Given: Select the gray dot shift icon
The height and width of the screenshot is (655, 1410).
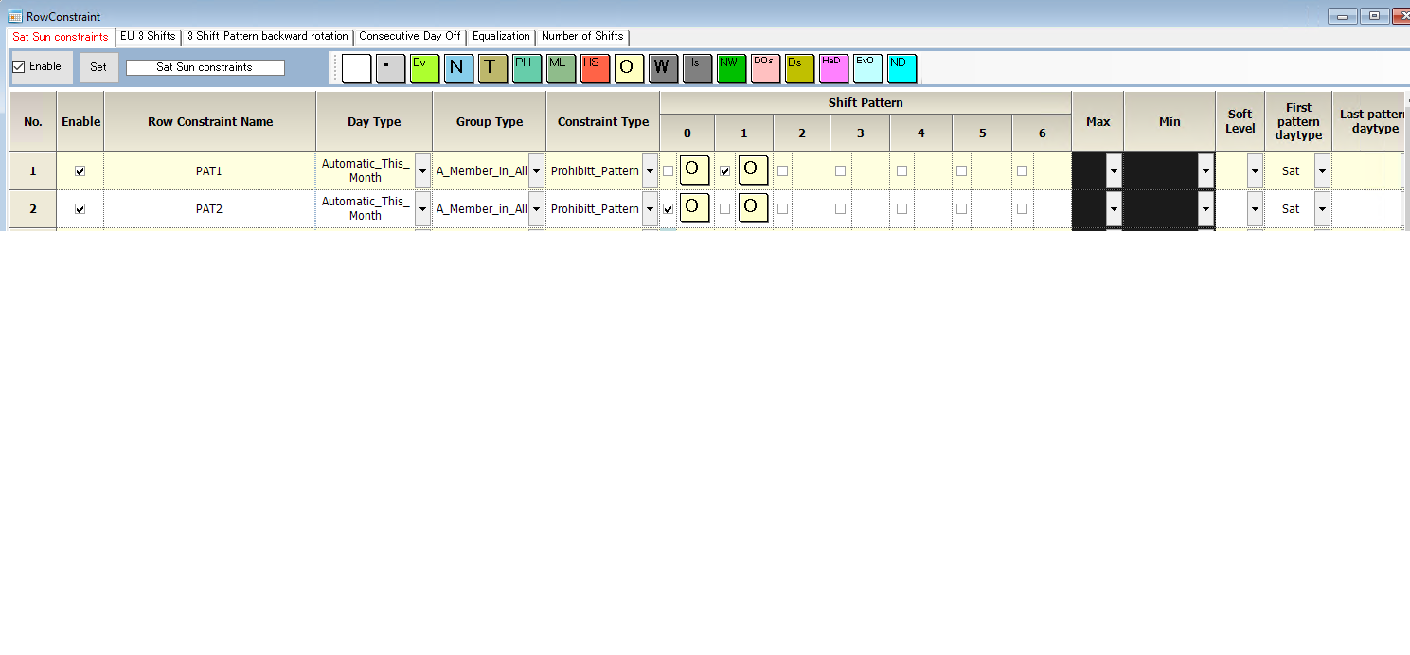Looking at the screenshot, I should (x=391, y=69).
